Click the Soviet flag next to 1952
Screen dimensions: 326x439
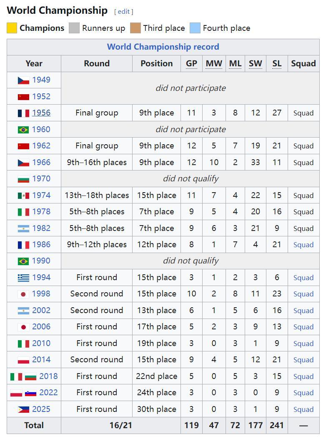pos(23,97)
